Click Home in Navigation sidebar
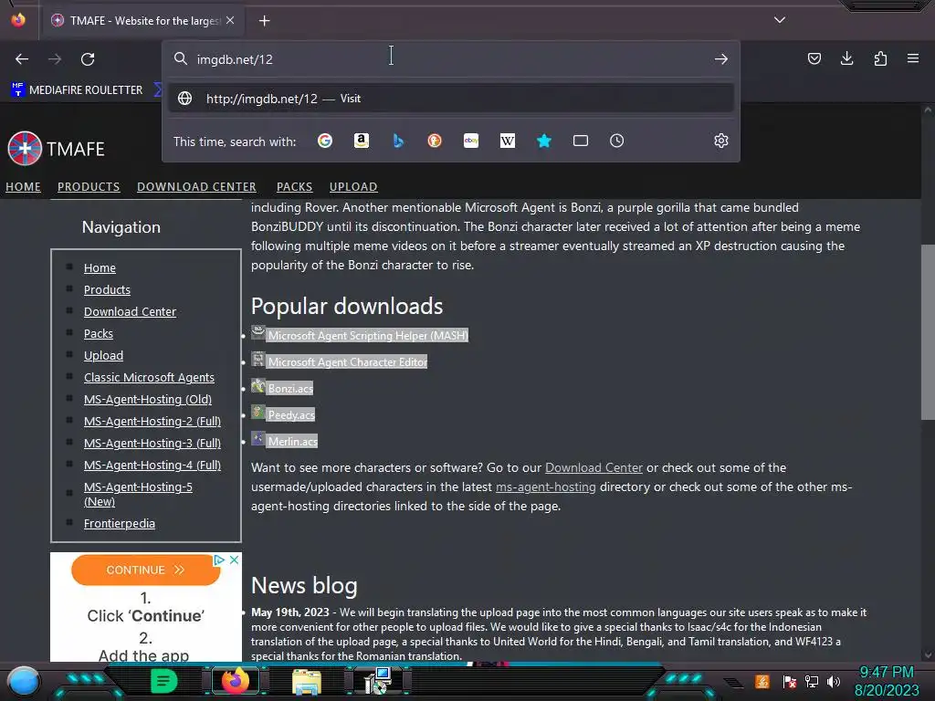 [x=100, y=267]
